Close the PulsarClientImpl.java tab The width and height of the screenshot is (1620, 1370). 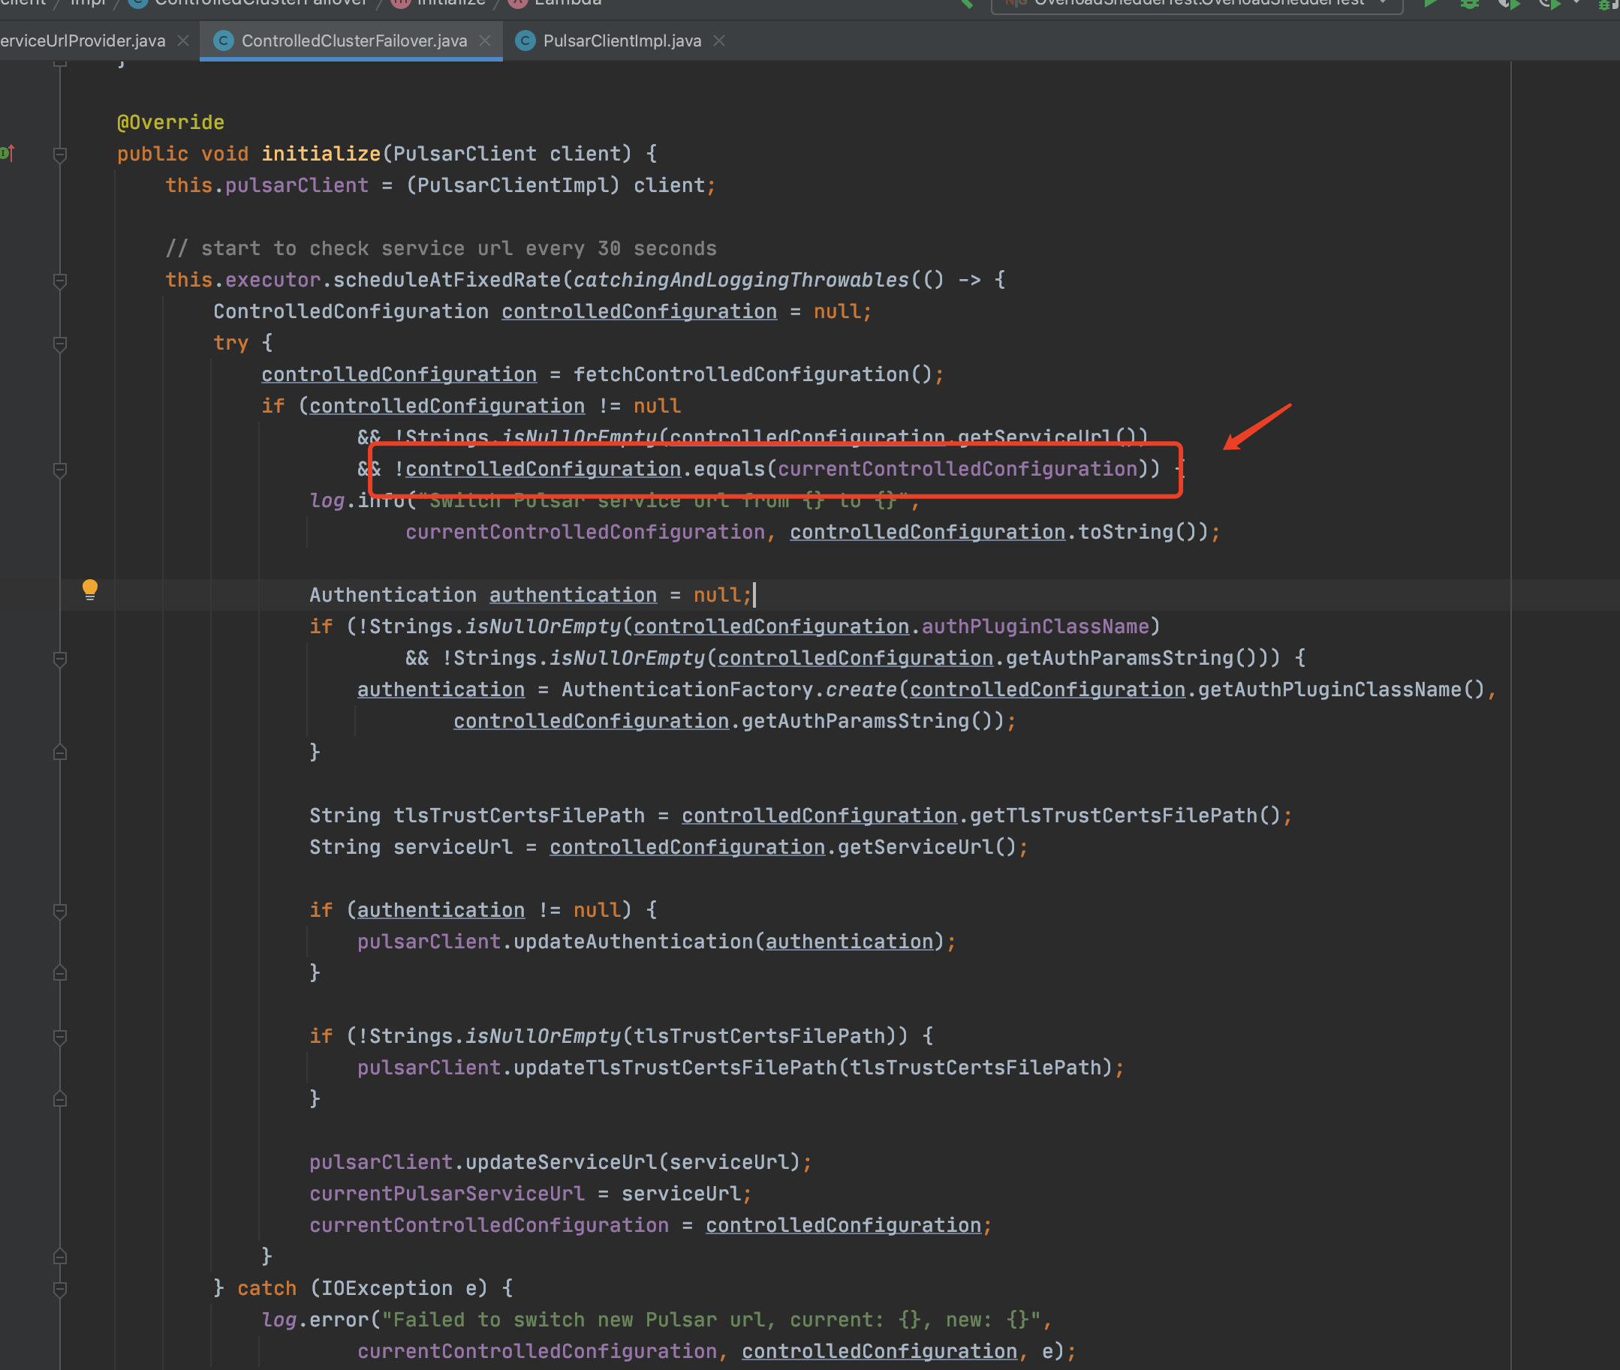[x=719, y=41]
